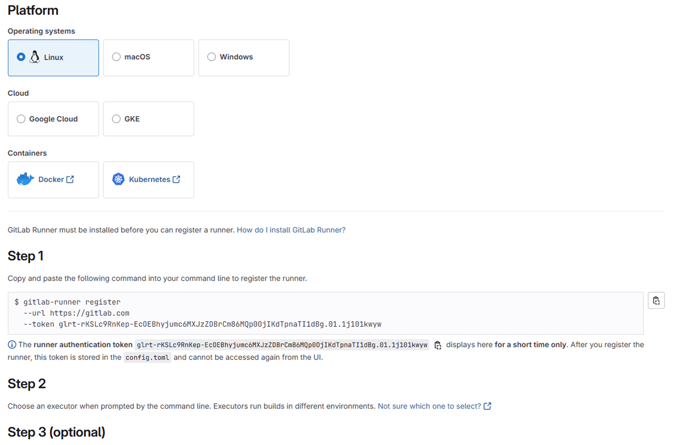The image size is (680, 445).
Task: Copy the register command with clipboard button
Action: coord(656,301)
